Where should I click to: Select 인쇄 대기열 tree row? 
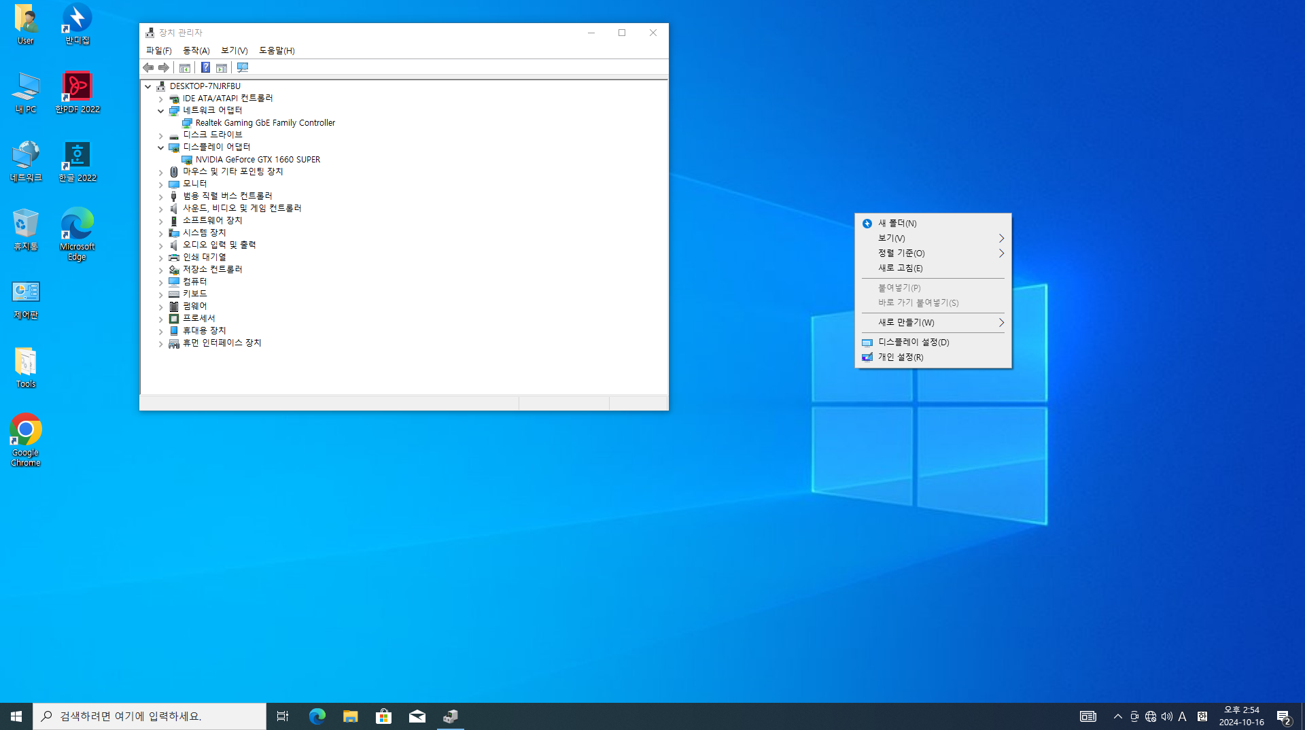point(204,257)
